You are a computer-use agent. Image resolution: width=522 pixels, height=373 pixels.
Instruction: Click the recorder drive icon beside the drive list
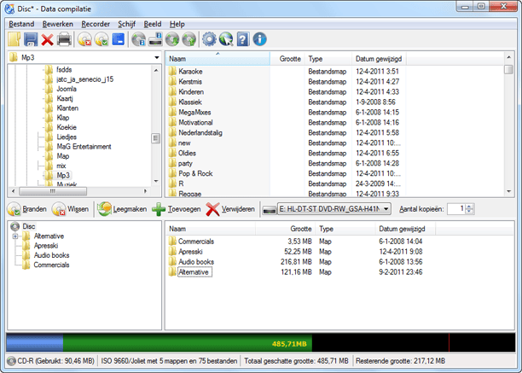(x=269, y=209)
